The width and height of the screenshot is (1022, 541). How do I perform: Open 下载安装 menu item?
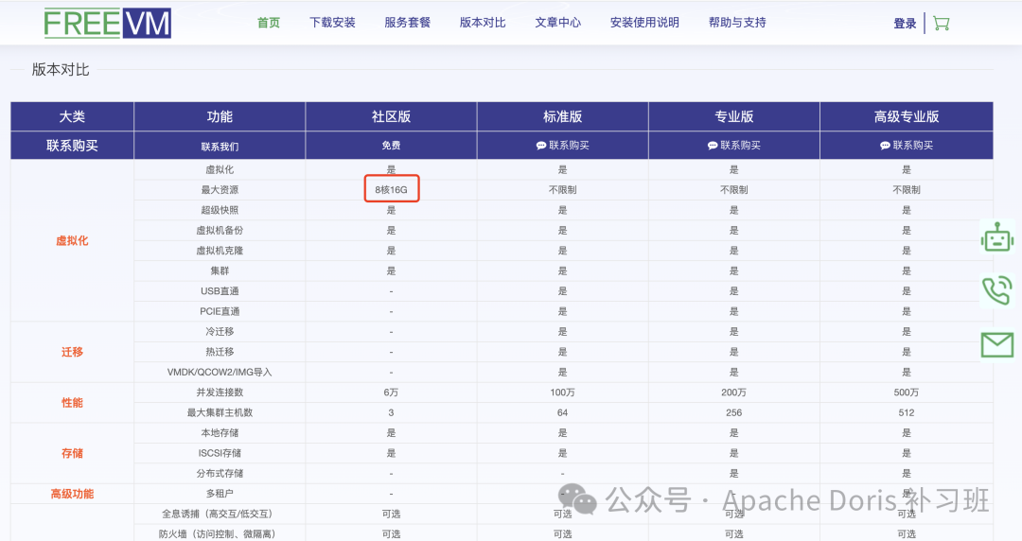tap(332, 23)
